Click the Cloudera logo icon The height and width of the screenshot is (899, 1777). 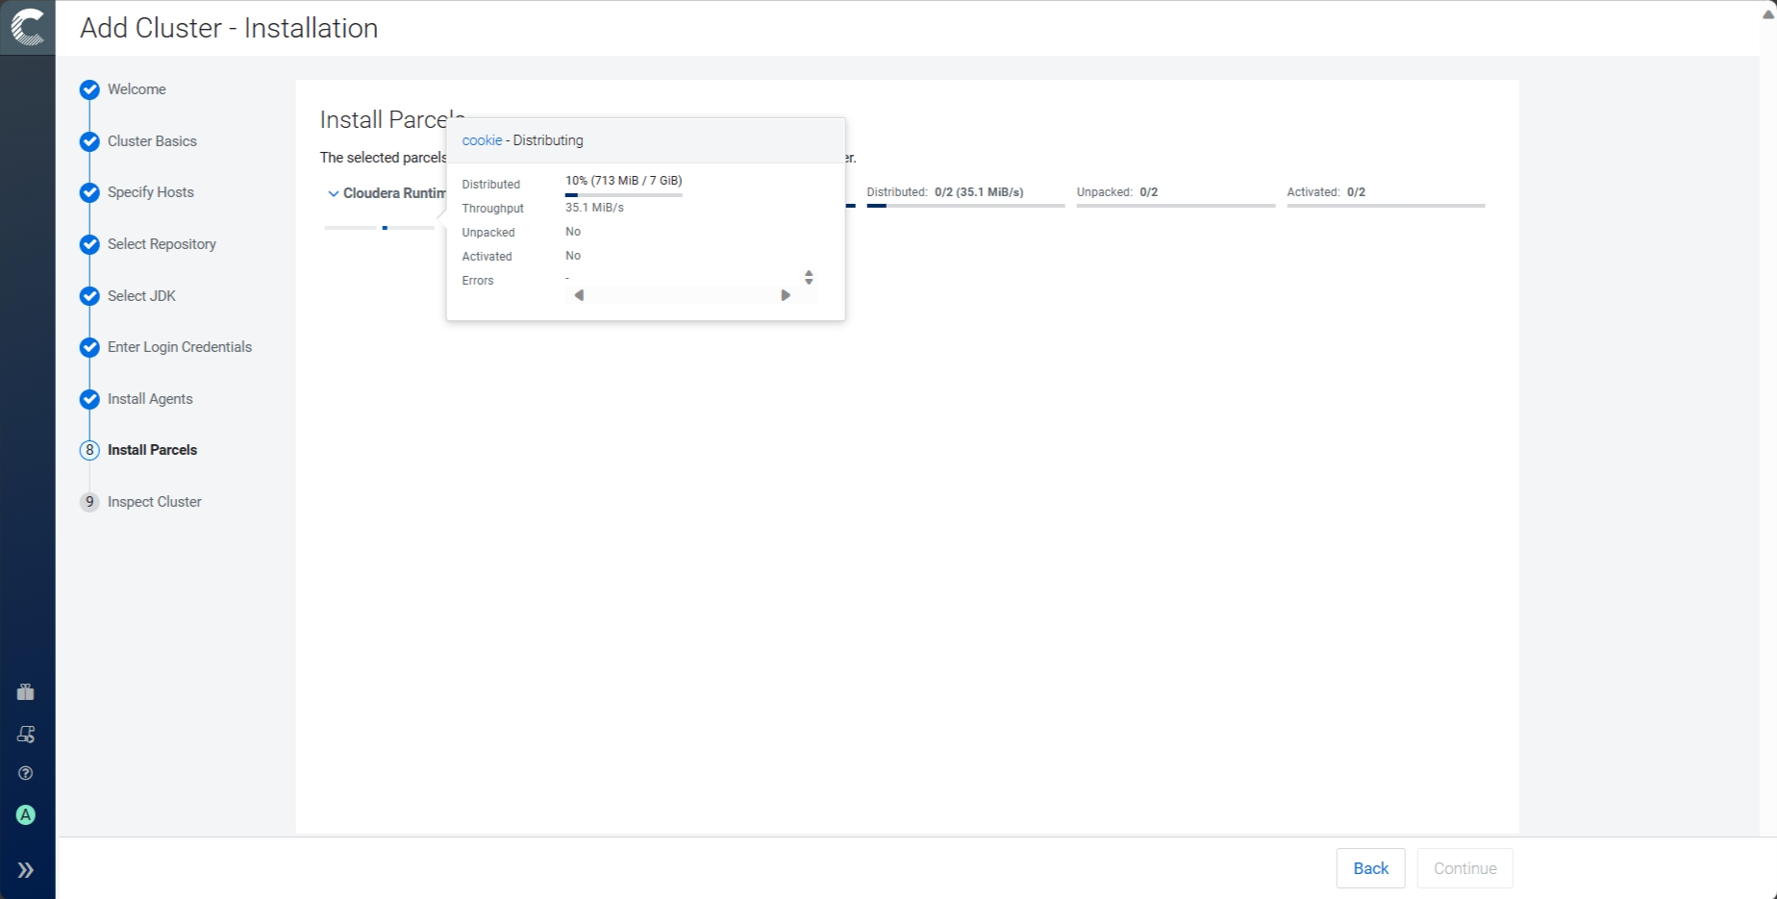27,27
